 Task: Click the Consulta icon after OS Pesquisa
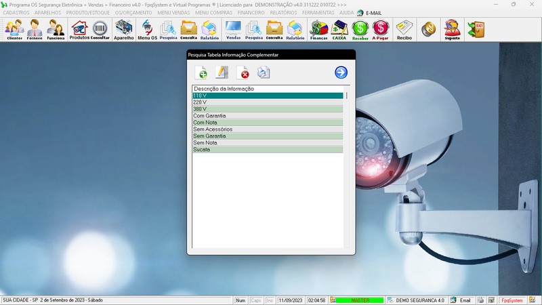tap(189, 30)
